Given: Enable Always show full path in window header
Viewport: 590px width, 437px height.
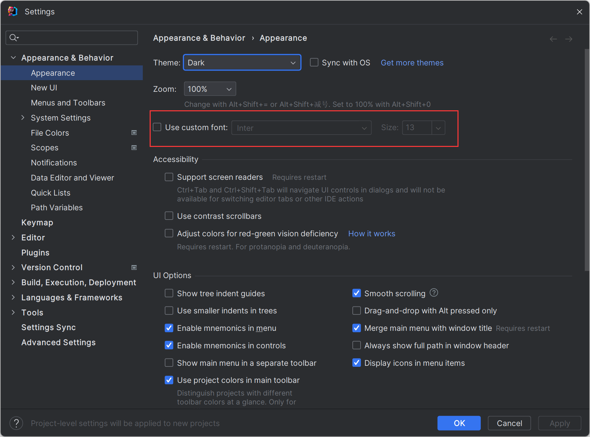Looking at the screenshot, I should tap(356, 345).
